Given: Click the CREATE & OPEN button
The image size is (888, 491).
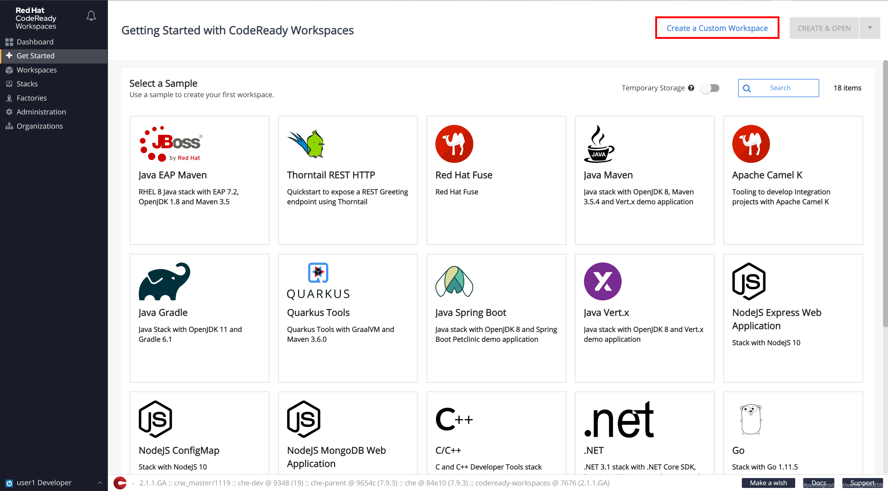Looking at the screenshot, I should pos(824,28).
